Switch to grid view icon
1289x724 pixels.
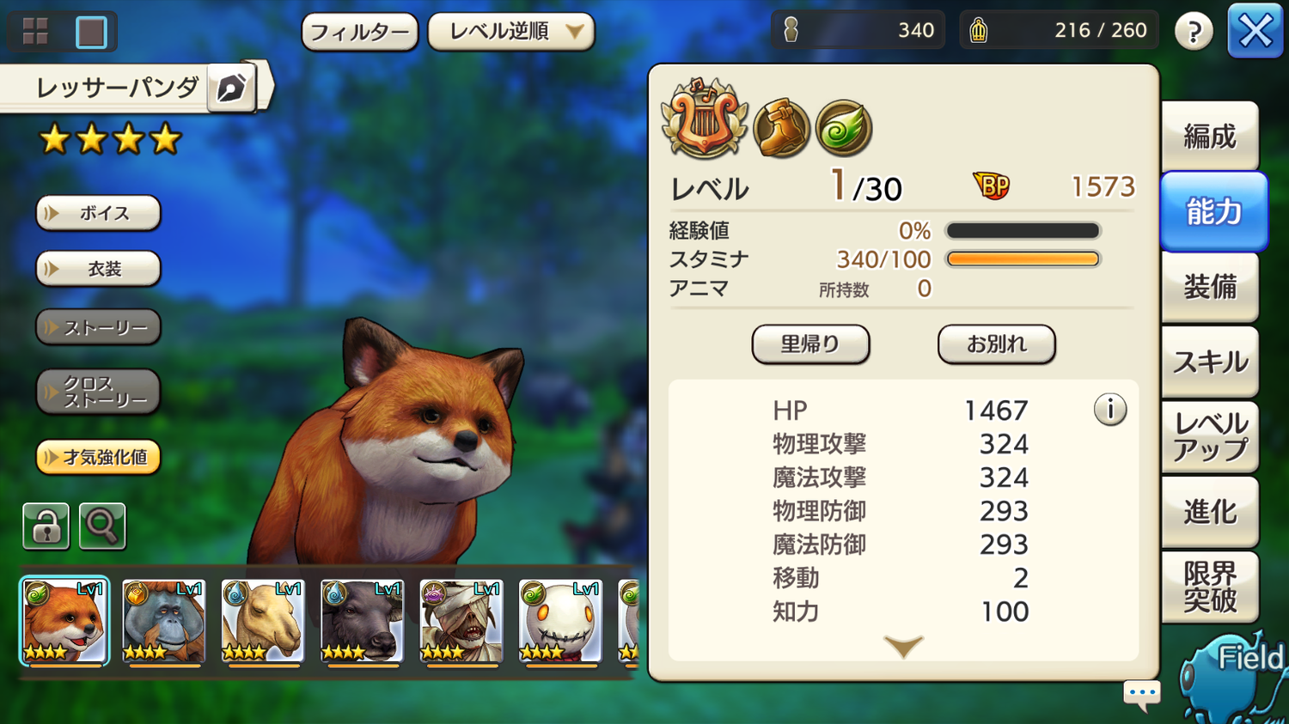tap(35, 32)
